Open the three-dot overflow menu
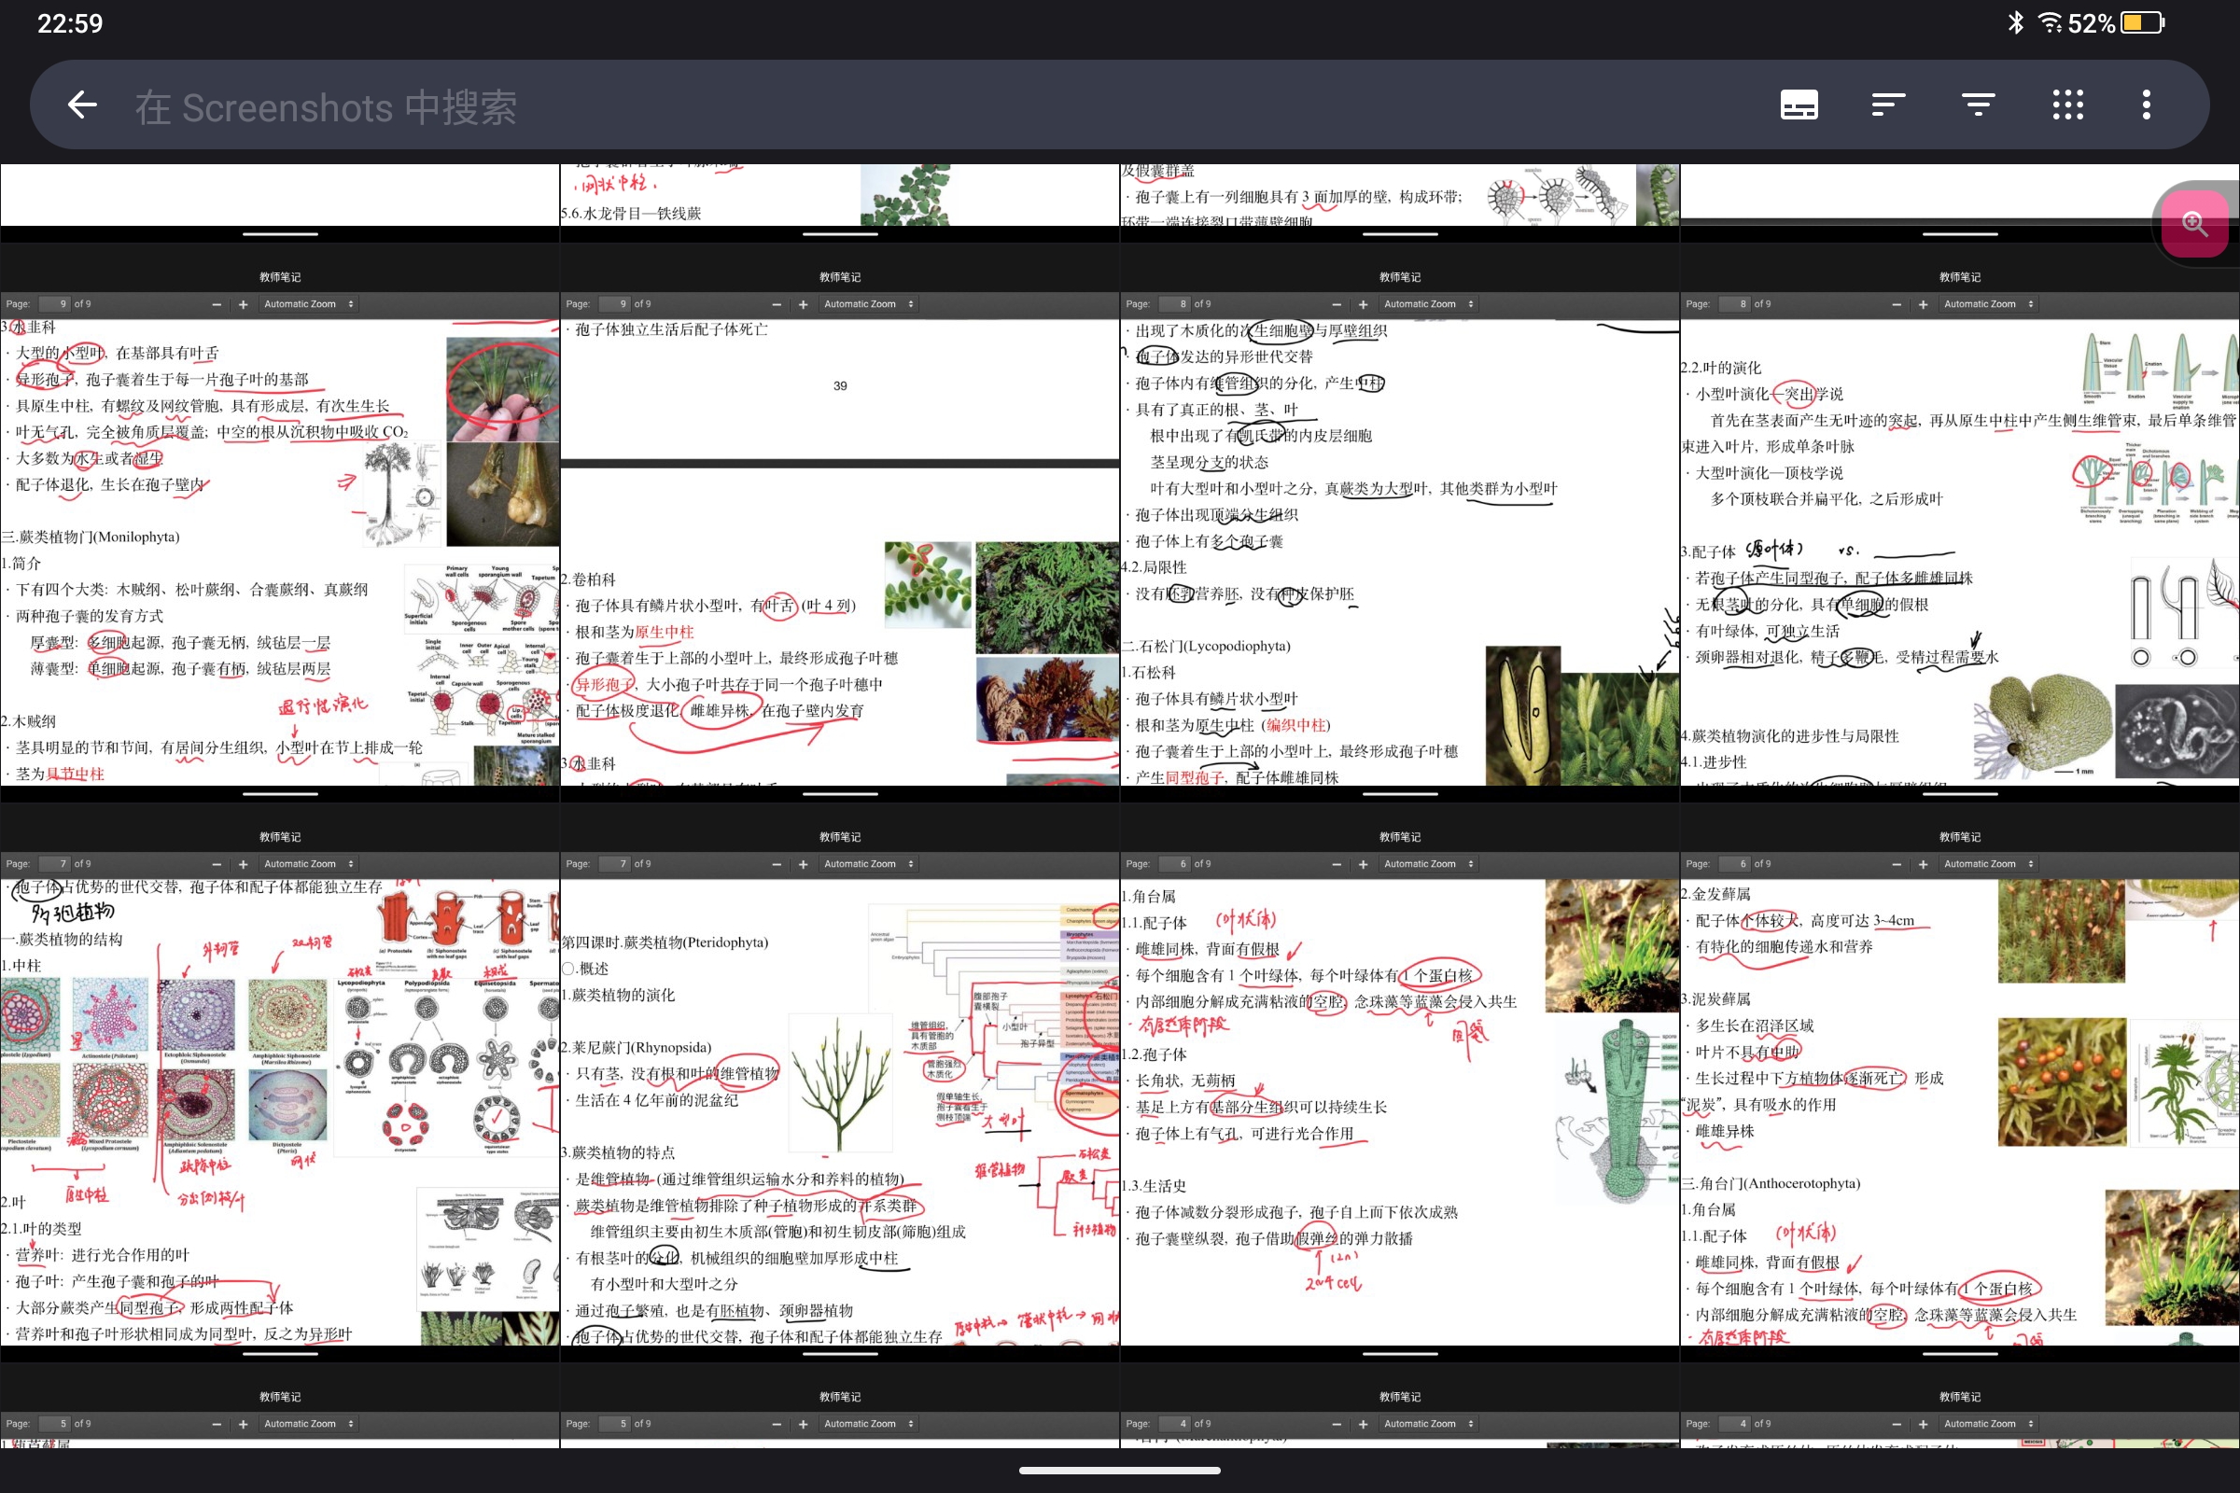2240x1493 pixels. [2147, 105]
